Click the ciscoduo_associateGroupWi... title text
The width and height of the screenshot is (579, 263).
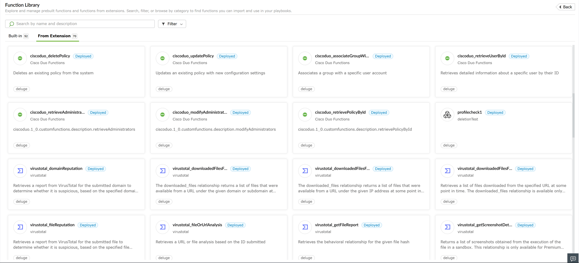[342, 56]
